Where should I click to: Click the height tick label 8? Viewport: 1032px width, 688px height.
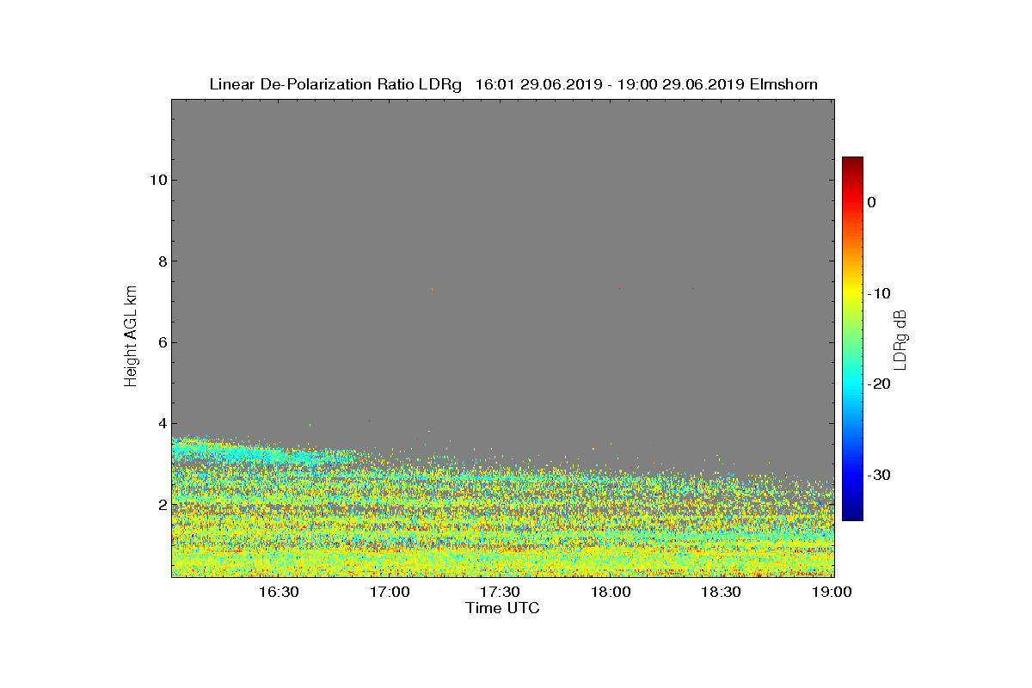(x=161, y=261)
